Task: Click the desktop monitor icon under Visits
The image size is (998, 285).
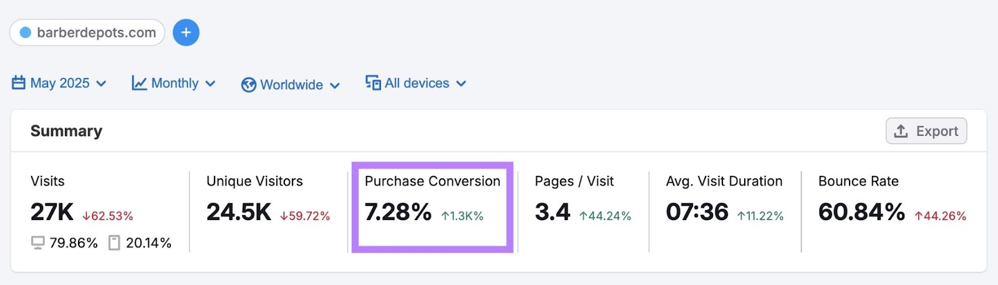Action: point(38,243)
